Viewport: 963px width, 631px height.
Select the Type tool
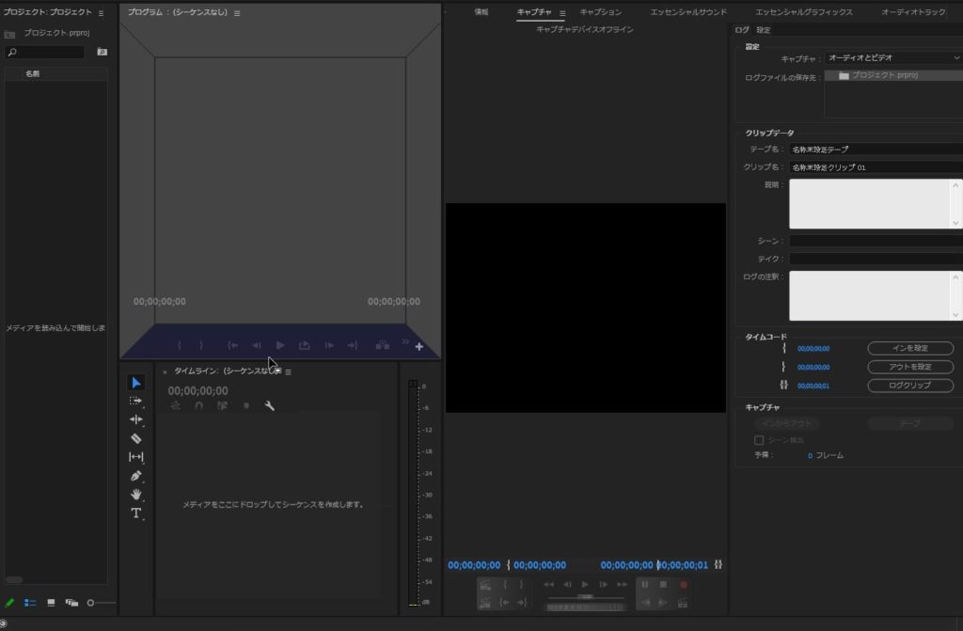coord(136,513)
